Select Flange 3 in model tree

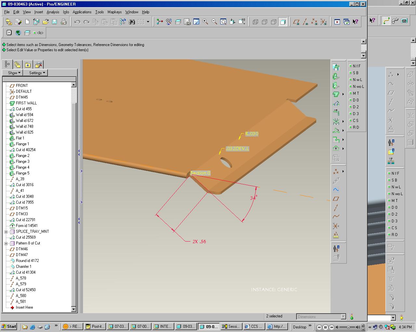22,161
